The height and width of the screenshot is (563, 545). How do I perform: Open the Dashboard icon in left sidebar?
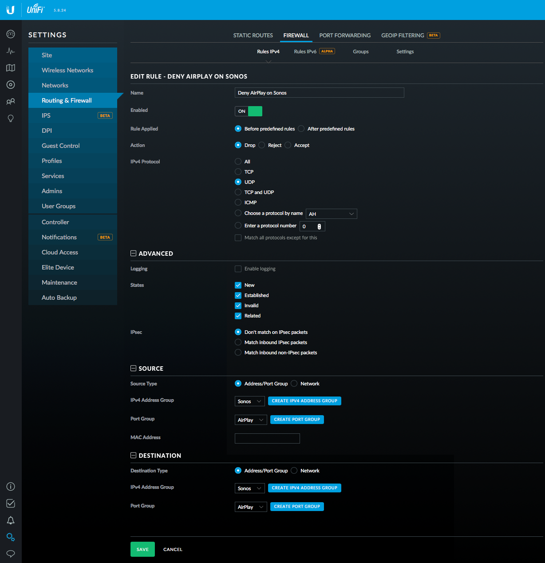point(11,34)
